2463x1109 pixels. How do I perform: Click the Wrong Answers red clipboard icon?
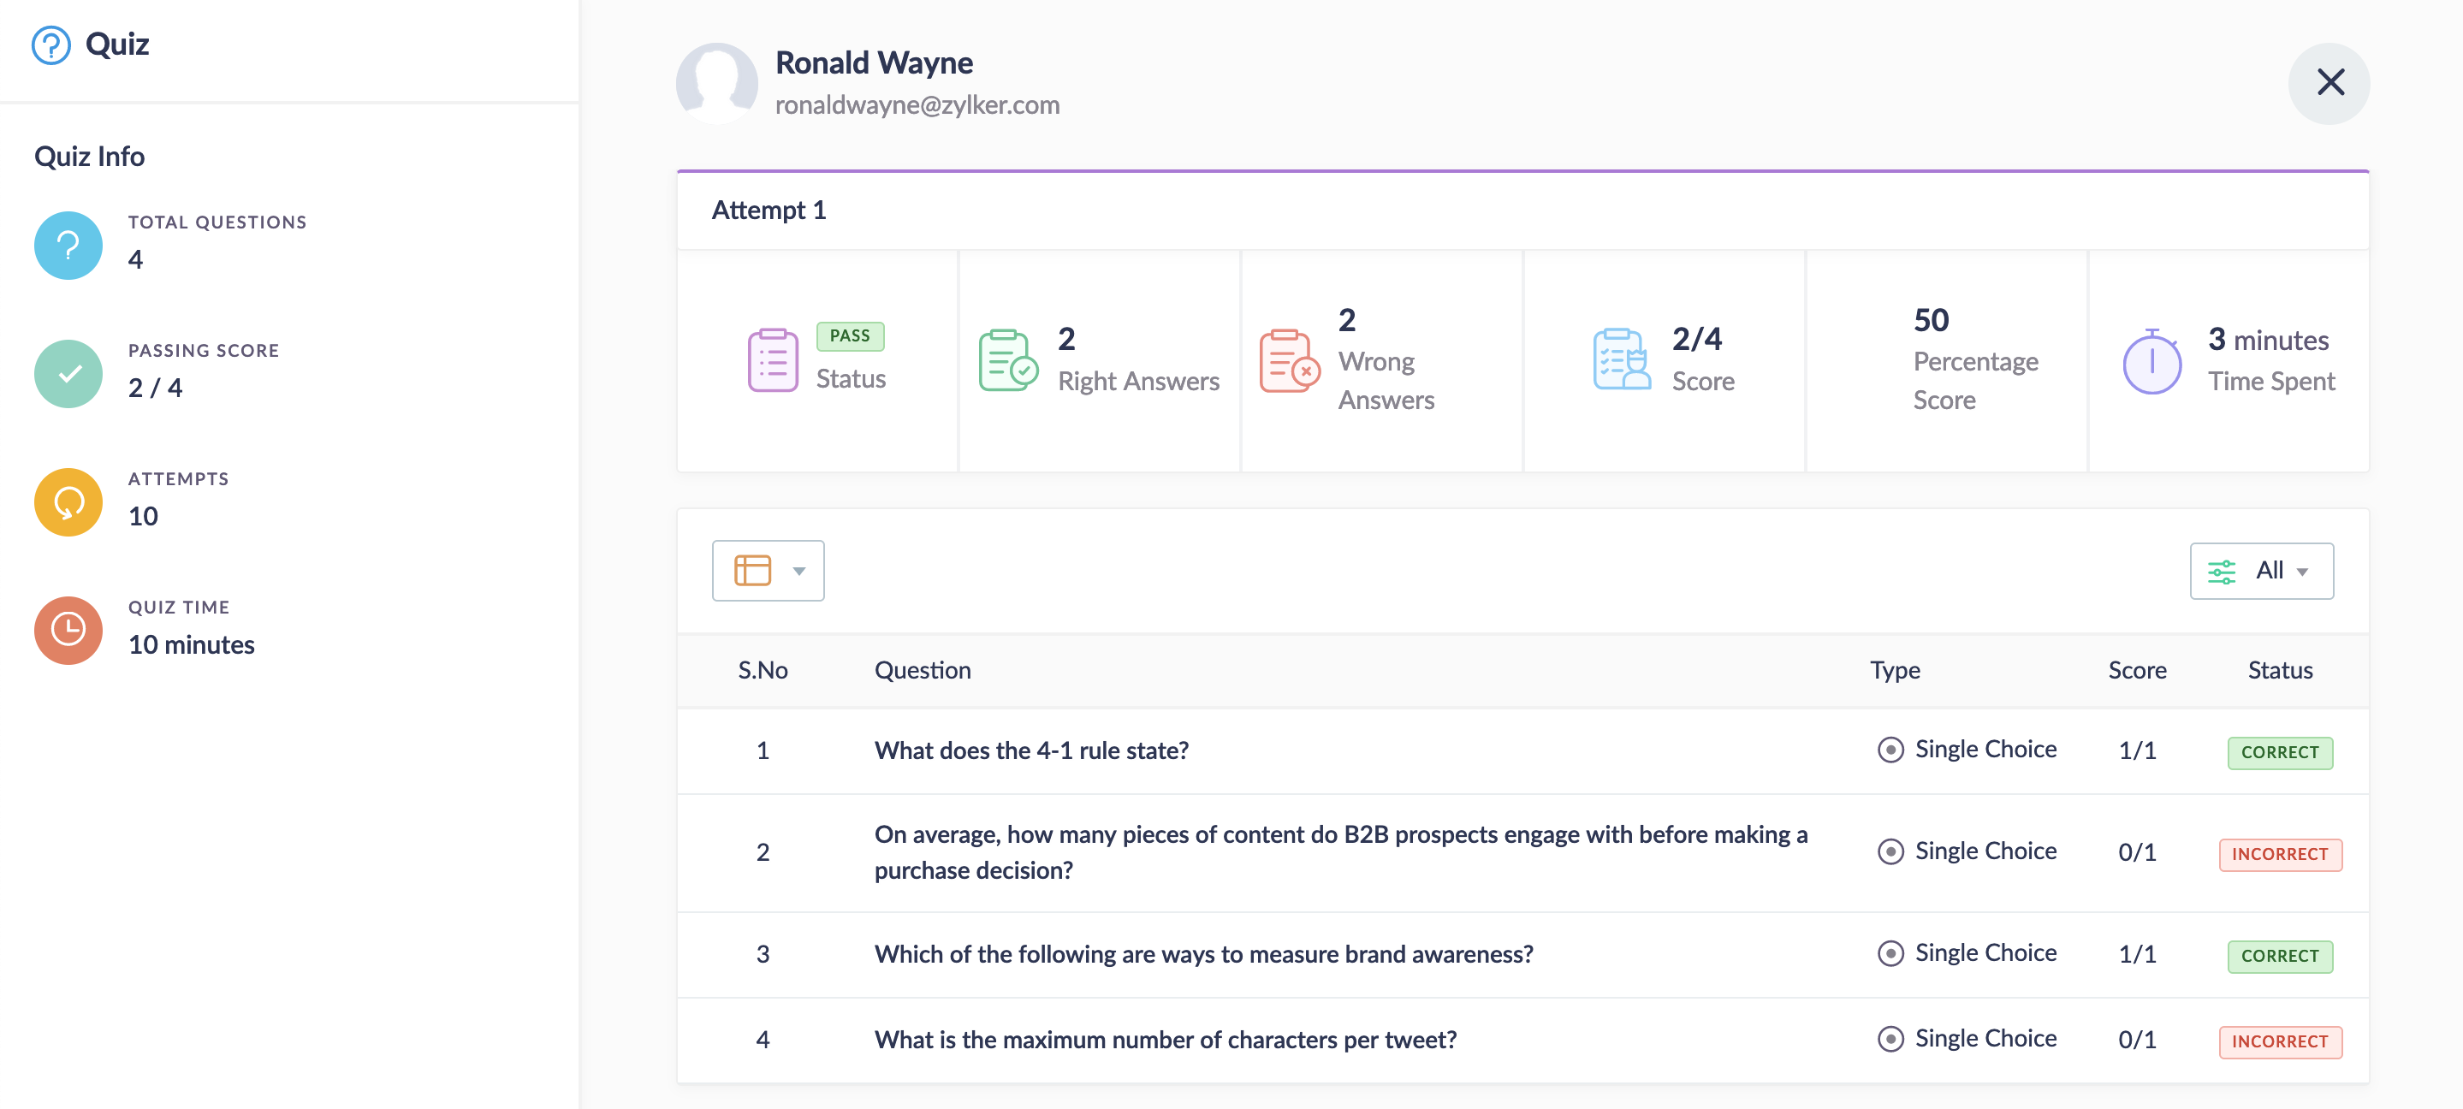[1288, 360]
